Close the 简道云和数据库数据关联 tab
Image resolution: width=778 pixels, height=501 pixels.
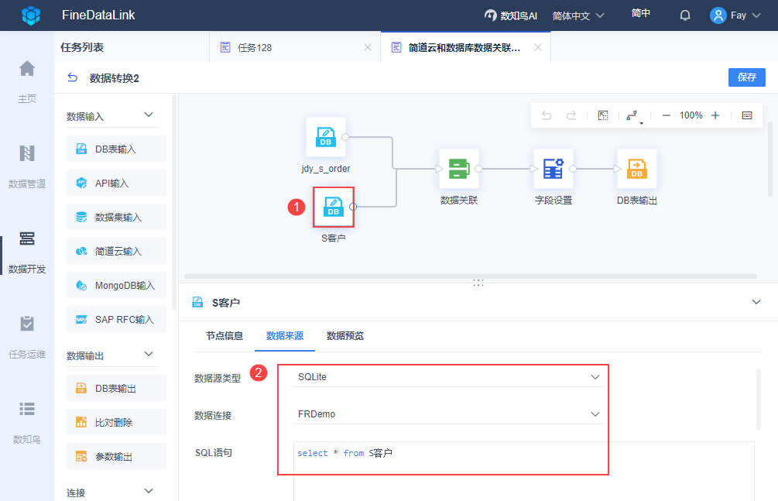click(538, 47)
